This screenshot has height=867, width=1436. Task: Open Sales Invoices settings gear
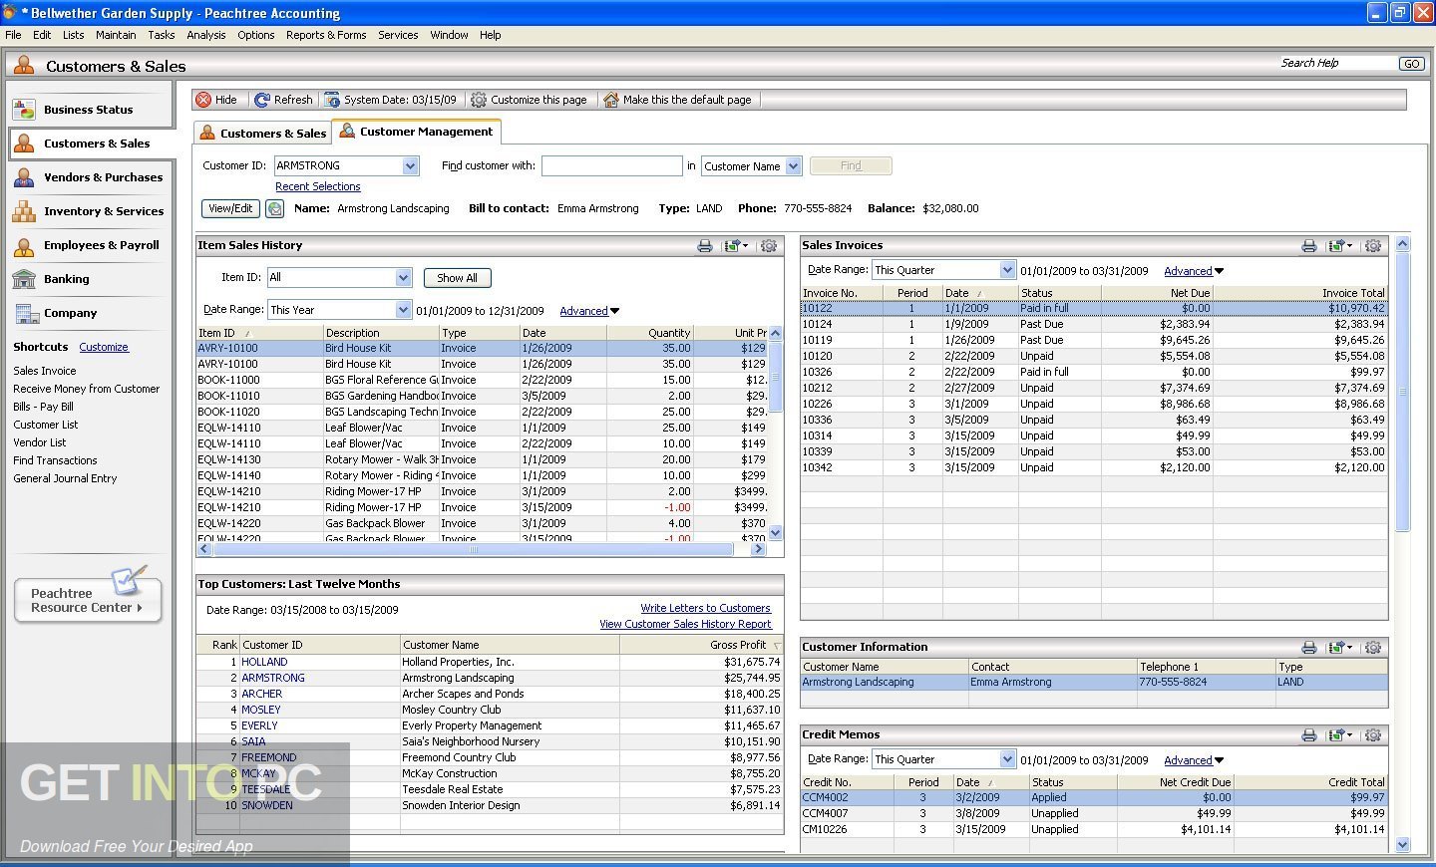click(1373, 246)
